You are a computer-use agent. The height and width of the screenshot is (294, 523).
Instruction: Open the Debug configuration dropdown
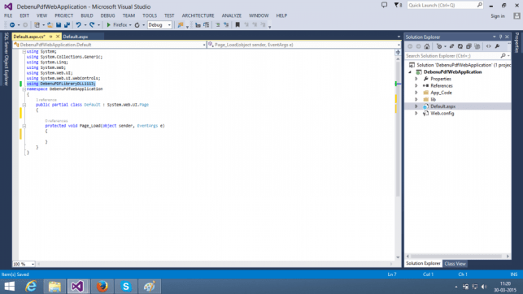159,25
